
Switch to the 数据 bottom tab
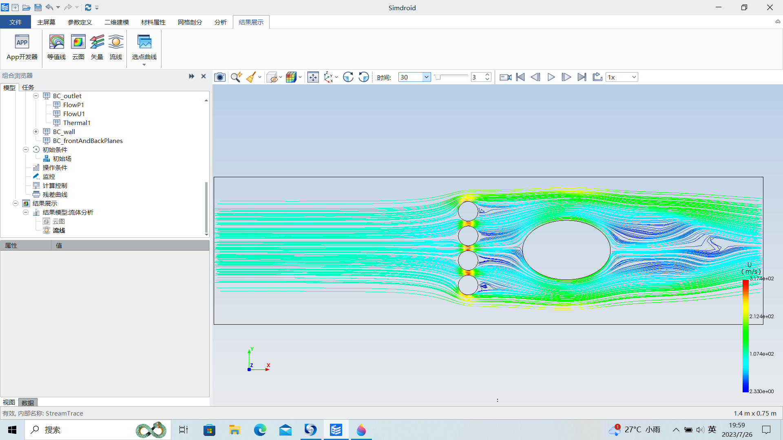tap(28, 403)
